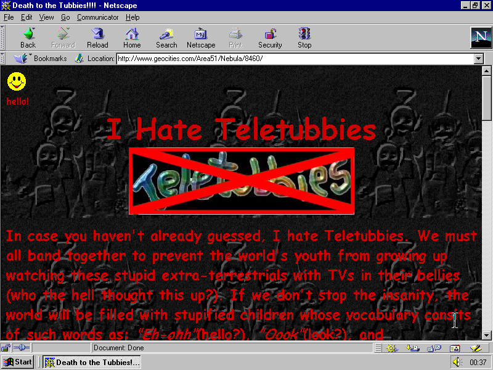Select "Death to the Tubbies!..." taskbar button
The height and width of the screenshot is (370, 493).
pyautogui.click(x=92, y=362)
